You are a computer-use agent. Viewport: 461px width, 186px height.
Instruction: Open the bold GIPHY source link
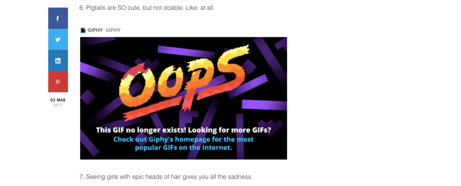(95, 30)
